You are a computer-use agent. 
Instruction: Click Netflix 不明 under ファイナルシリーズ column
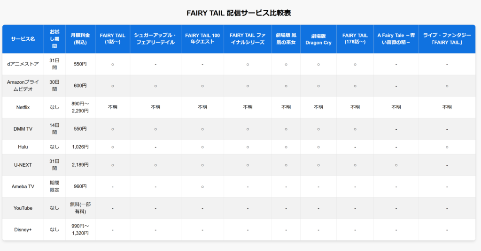(x=248, y=107)
